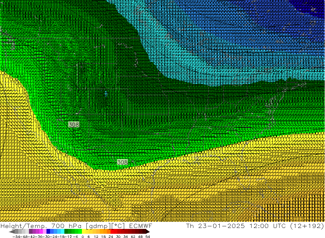Click the '-48' legend value
The height and width of the screenshot is (238, 325).
click(x=24, y=236)
